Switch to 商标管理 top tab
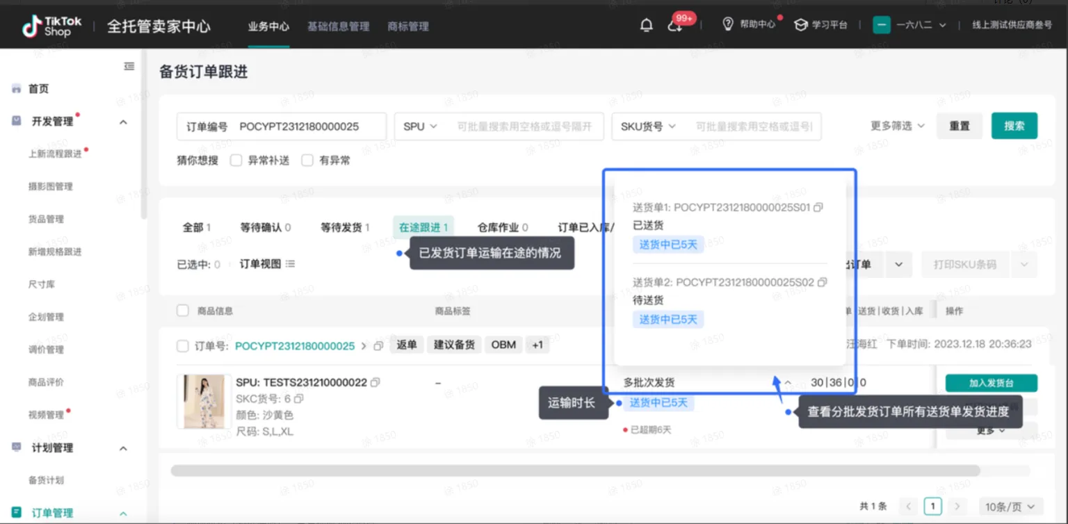The height and width of the screenshot is (524, 1068). (x=408, y=26)
